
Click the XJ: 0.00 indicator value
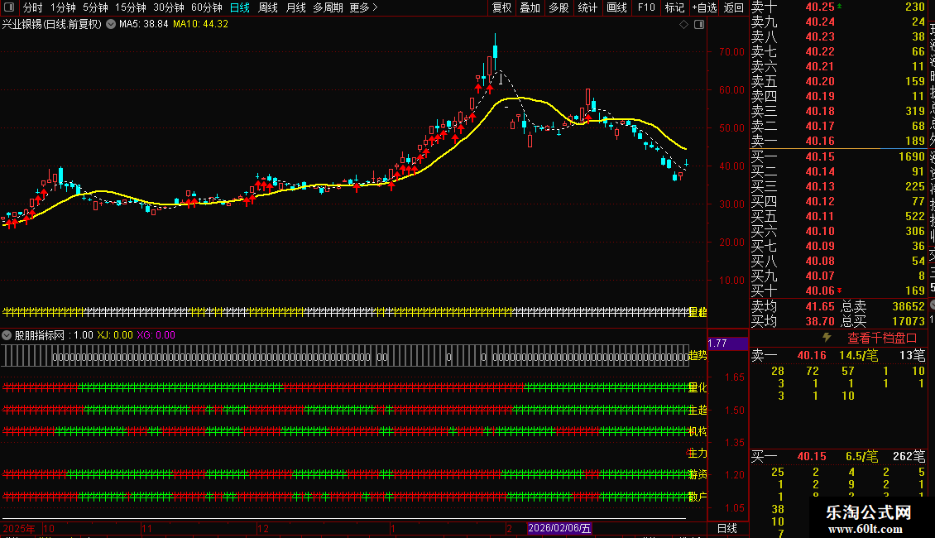115,335
